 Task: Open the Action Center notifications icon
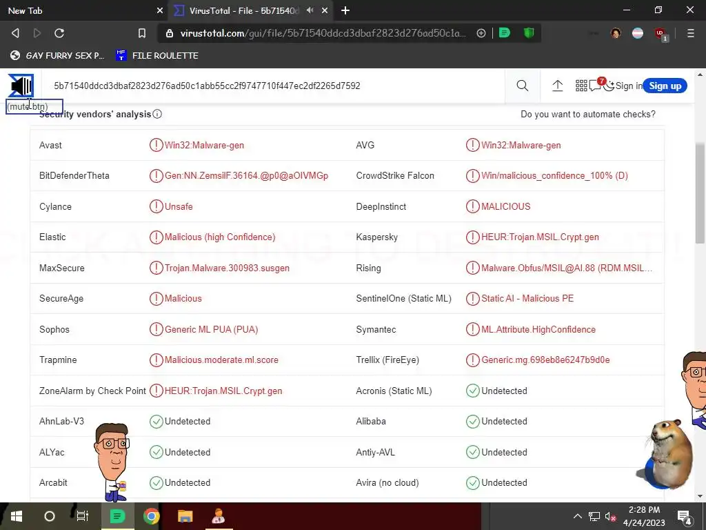pos(684,516)
